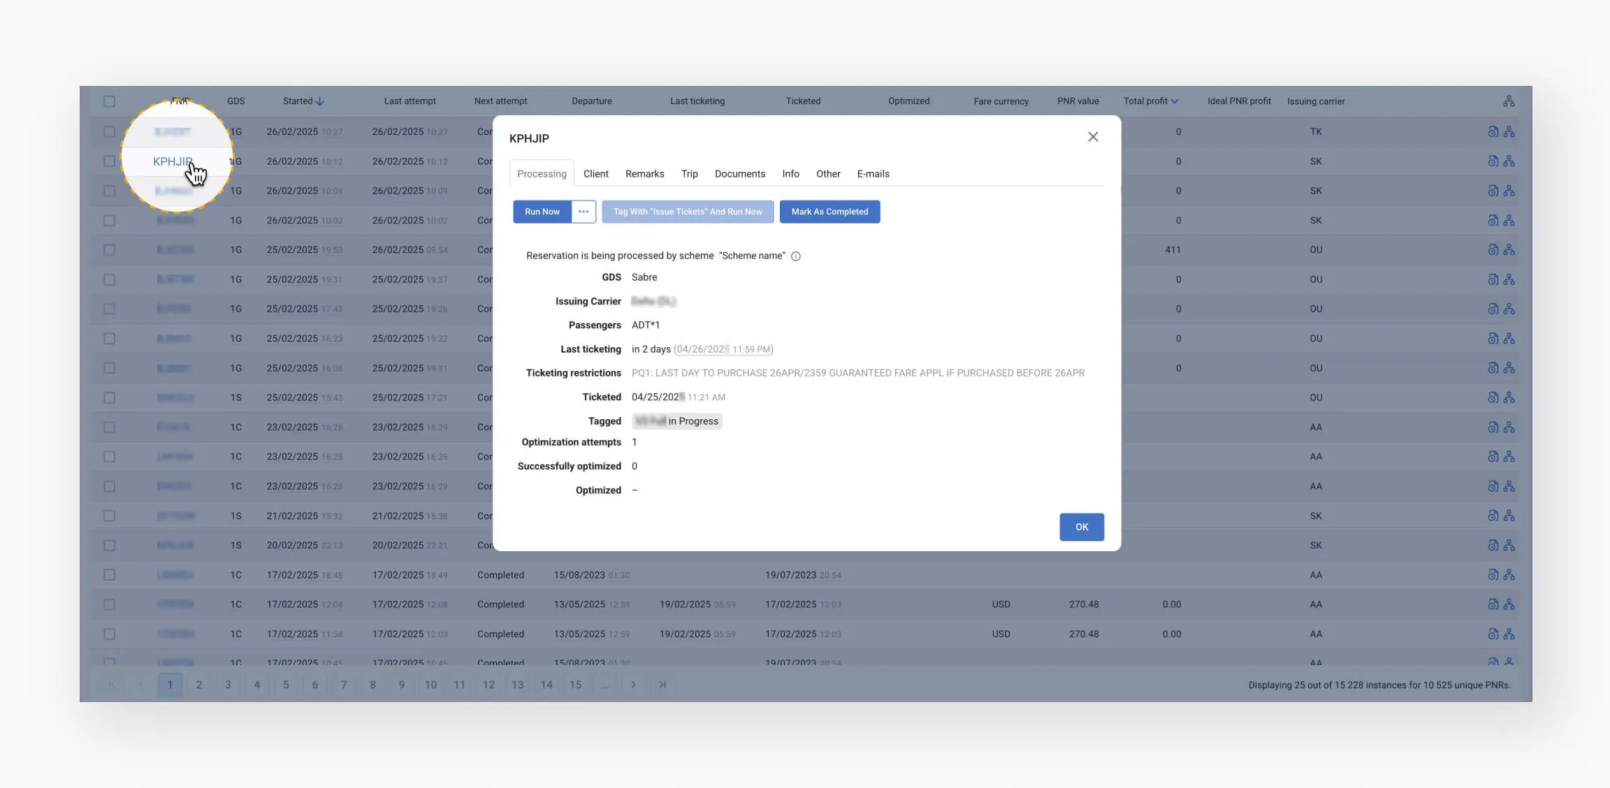Jump to last page of results
The height and width of the screenshot is (788, 1610).
point(662,685)
